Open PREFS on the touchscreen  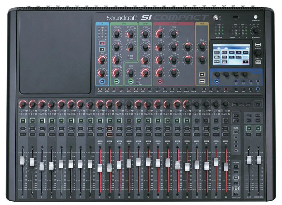[224, 57]
